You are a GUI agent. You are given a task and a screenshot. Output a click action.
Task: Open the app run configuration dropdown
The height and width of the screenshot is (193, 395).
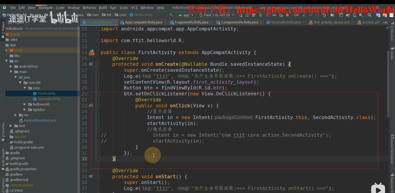[186, 15]
